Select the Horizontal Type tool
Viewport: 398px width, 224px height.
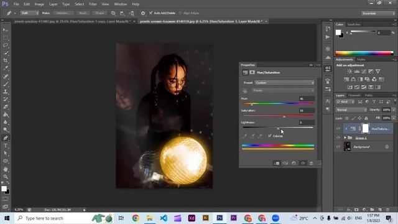[6, 146]
